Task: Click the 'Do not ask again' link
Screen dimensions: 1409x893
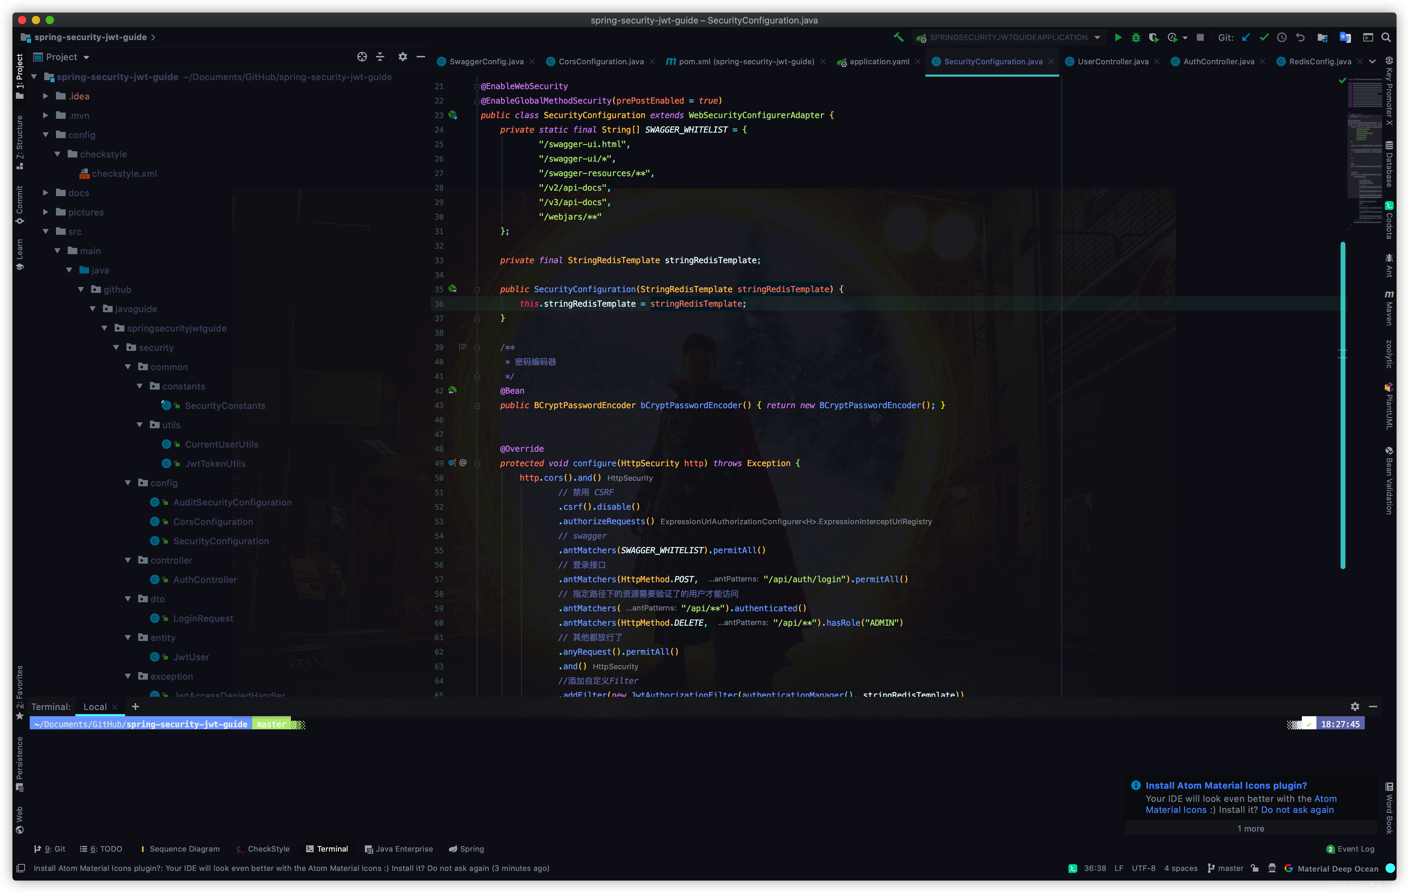Action: click(x=1297, y=809)
